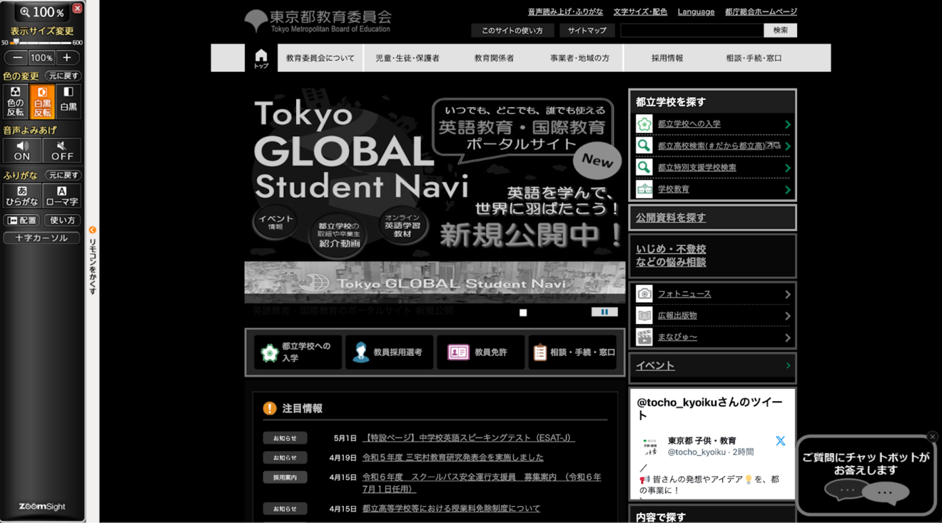Toggle the 白黒反転 mode
Viewport: 942px width, 523px height.
[42, 101]
